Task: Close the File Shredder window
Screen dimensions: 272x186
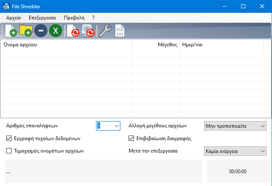Action: point(262,7)
